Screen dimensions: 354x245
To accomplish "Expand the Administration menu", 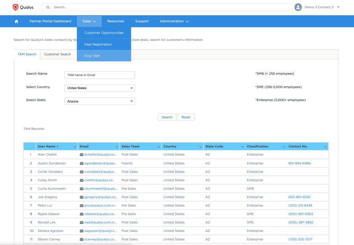I will tap(174, 21).
